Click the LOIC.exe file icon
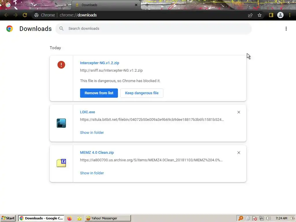 point(61,123)
